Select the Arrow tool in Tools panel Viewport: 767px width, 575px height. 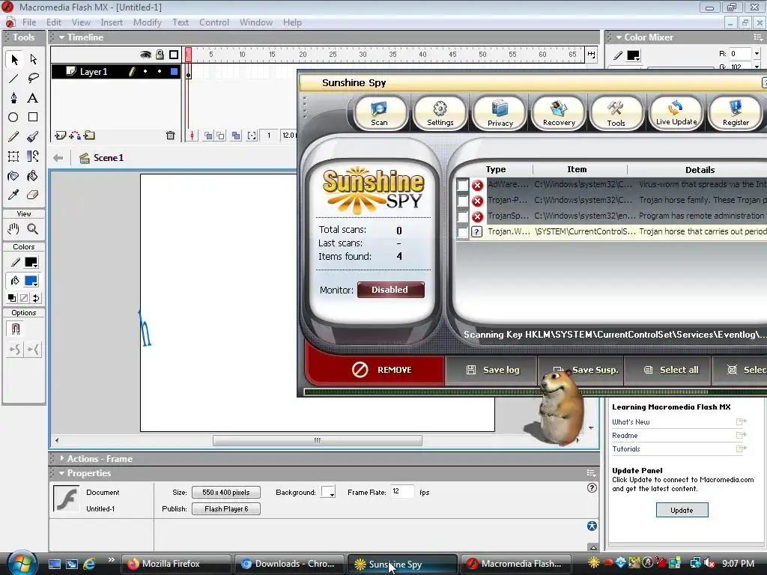pyautogui.click(x=13, y=59)
